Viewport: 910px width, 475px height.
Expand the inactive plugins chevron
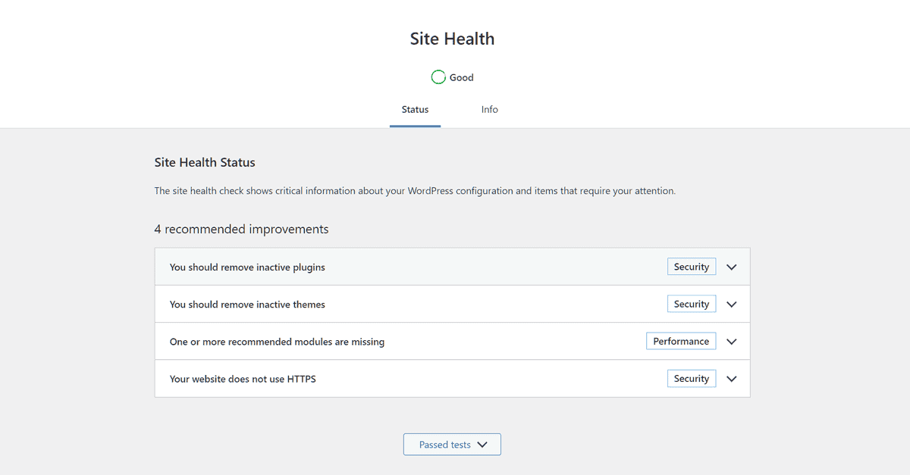click(x=732, y=267)
